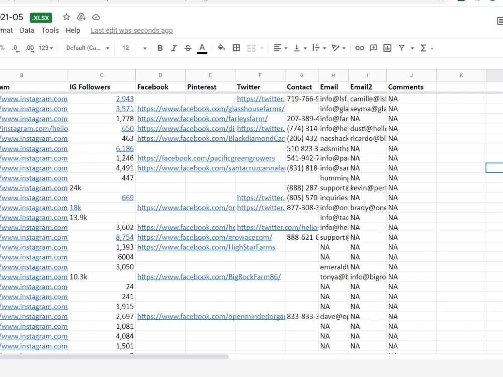Apply strikethrough formatting
Viewport: 503px width, 377px height.
pyautogui.click(x=188, y=48)
